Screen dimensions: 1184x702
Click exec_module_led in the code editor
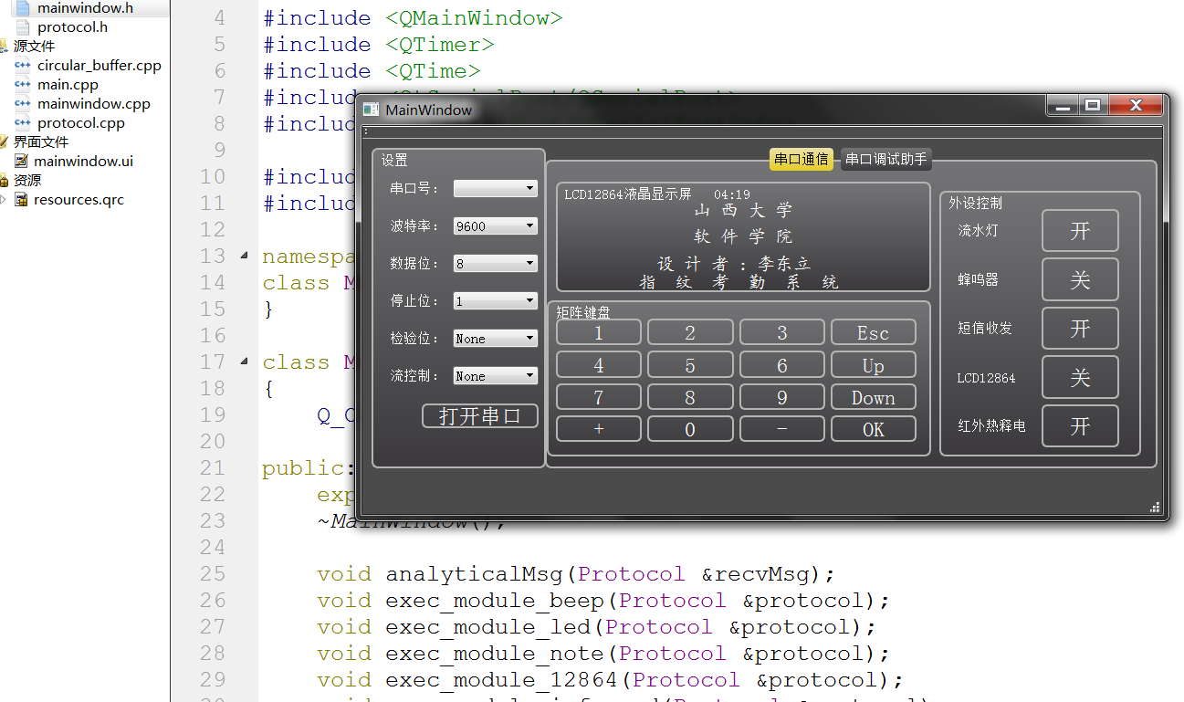(487, 627)
